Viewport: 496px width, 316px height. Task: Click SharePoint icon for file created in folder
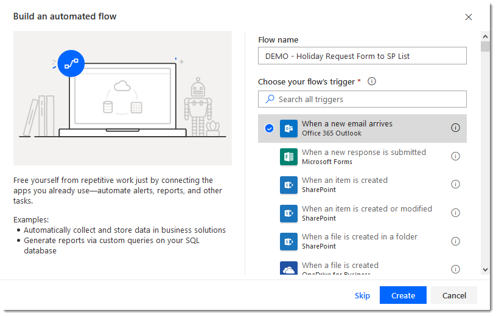(288, 241)
